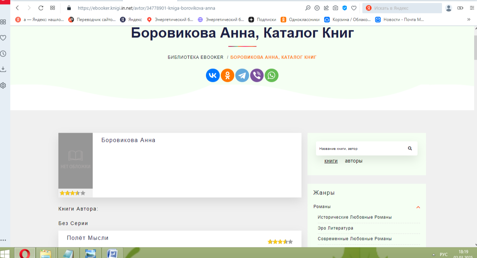Switch search mode to книги
477x258 pixels.
coord(331,161)
